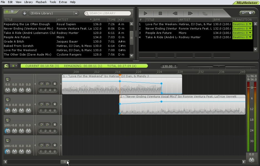Click the master BPM stepper arrows
This screenshot has height=166, width=260.
coord(175,66)
